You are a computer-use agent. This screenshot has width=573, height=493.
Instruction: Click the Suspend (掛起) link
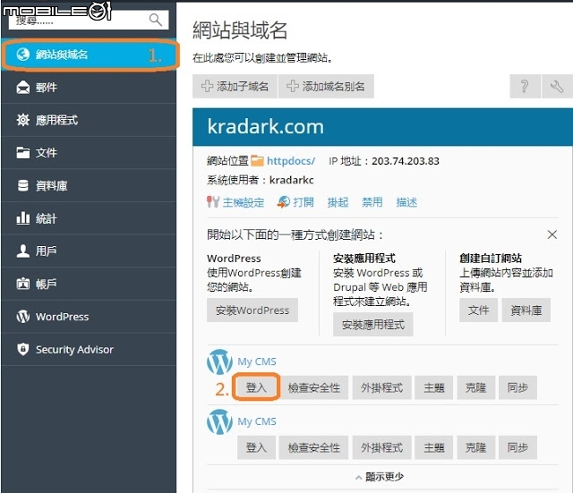338,202
